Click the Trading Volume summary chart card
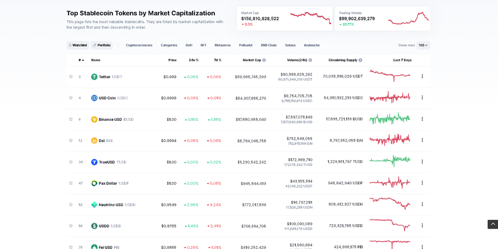498x249 pixels. point(382,18)
